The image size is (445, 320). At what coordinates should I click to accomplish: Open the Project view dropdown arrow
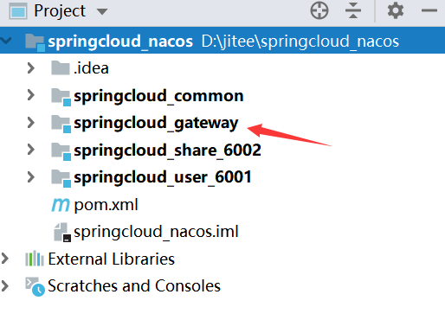(x=102, y=11)
